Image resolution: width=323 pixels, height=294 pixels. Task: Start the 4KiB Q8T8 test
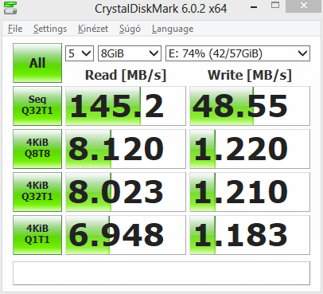click(x=37, y=149)
